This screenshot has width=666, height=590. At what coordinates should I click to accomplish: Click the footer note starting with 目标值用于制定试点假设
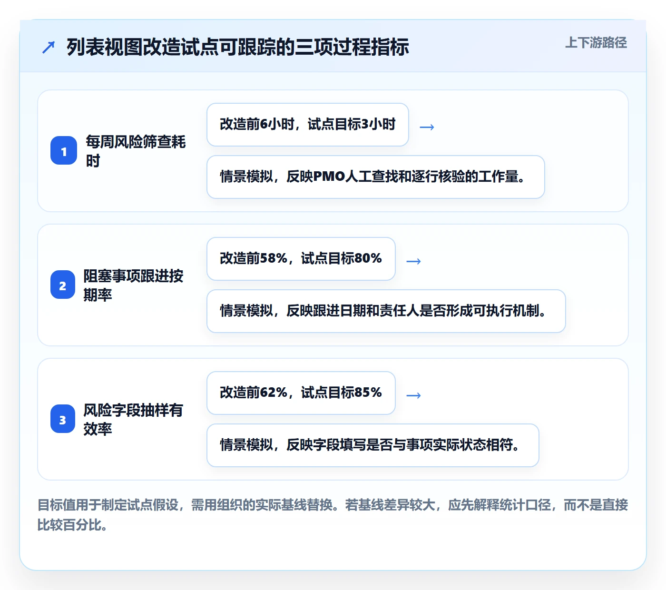click(333, 515)
